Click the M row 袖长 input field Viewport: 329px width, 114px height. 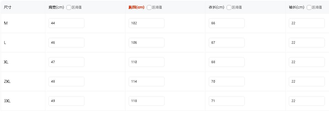click(306, 23)
